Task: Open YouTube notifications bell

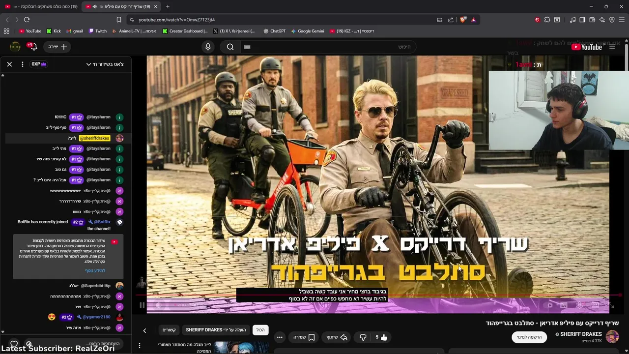Action: 32,47
